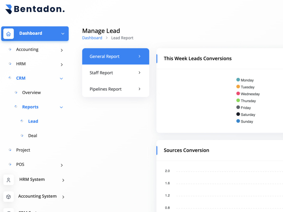This screenshot has width=283, height=212.
Task: Follow the Dashboard breadcrumb link
Action: point(92,38)
